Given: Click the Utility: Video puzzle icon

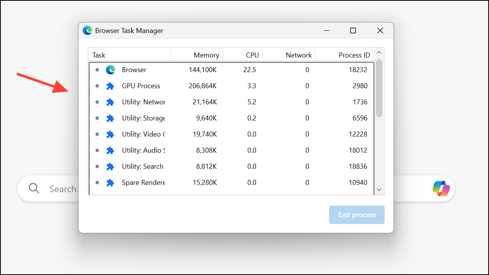Looking at the screenshot, I should [x=110, y=134].
